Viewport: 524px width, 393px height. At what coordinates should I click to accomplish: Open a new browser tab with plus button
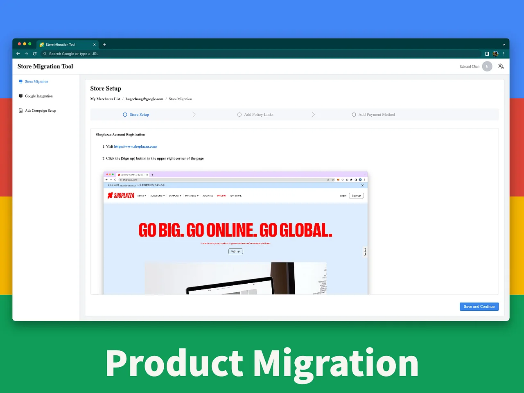pos(104,45)
